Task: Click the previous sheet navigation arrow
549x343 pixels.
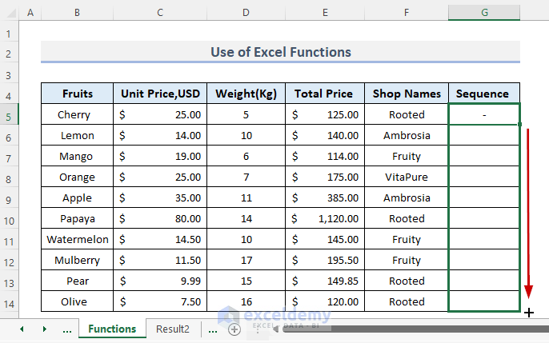Action: tap(22, 329)
